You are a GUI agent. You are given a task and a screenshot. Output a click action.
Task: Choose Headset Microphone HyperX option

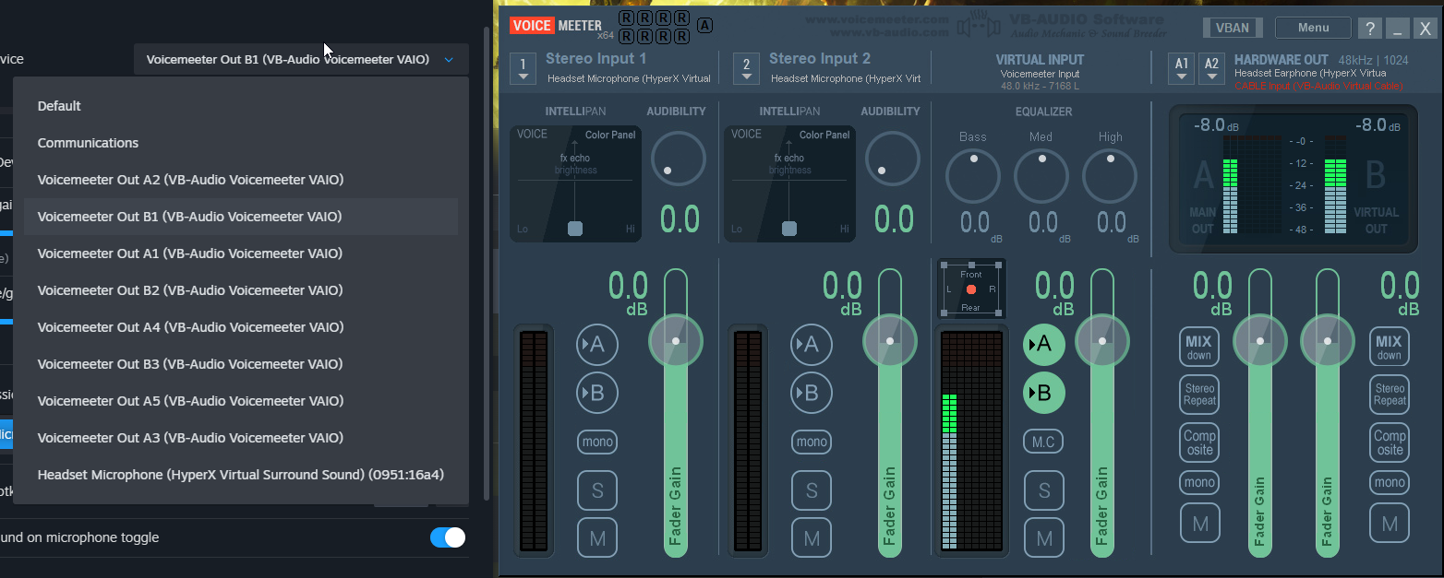[241, 475]
